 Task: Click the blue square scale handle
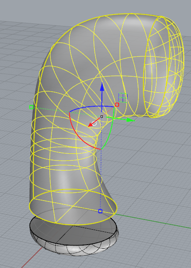(101, 211)
